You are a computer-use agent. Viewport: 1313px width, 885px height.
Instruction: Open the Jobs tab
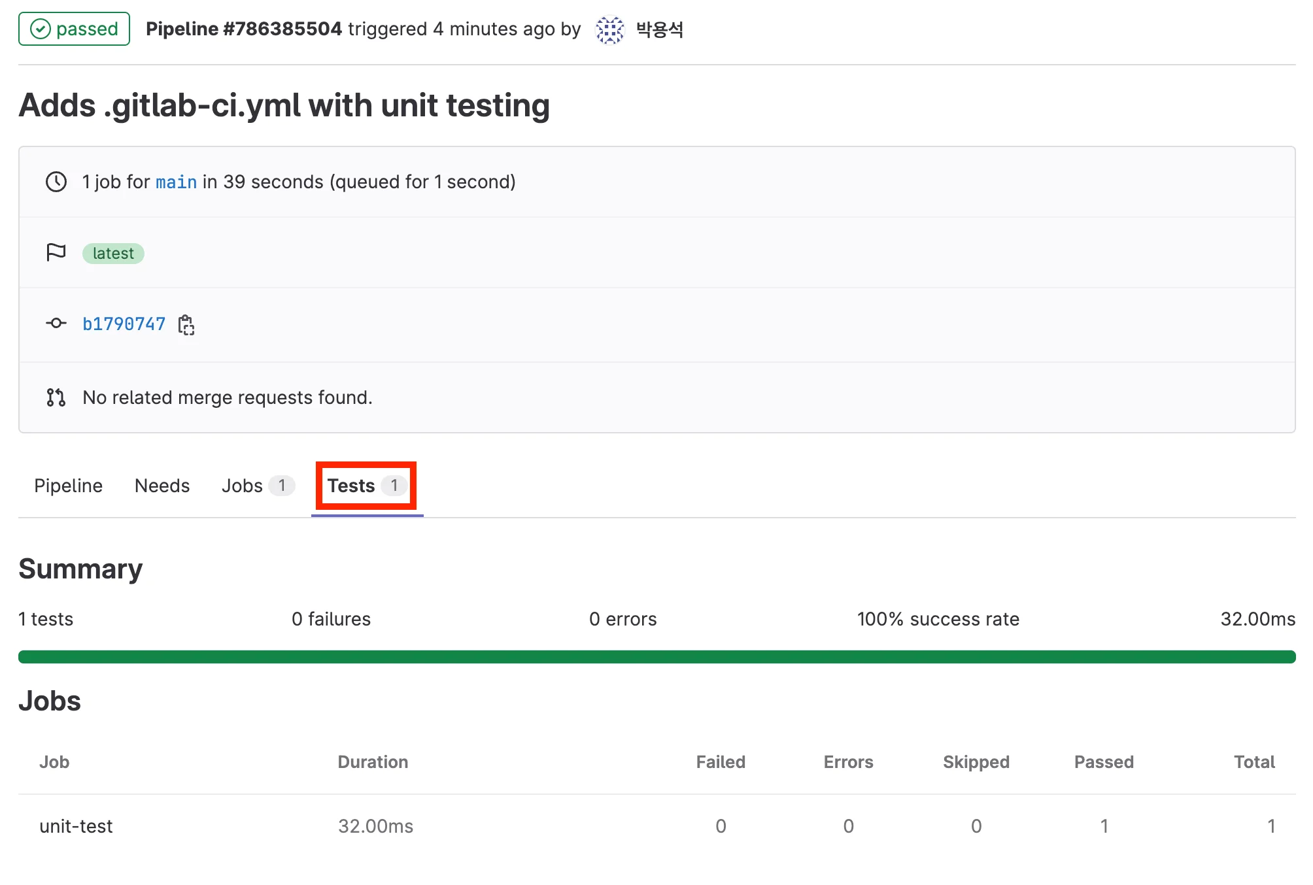pos(242,486)
